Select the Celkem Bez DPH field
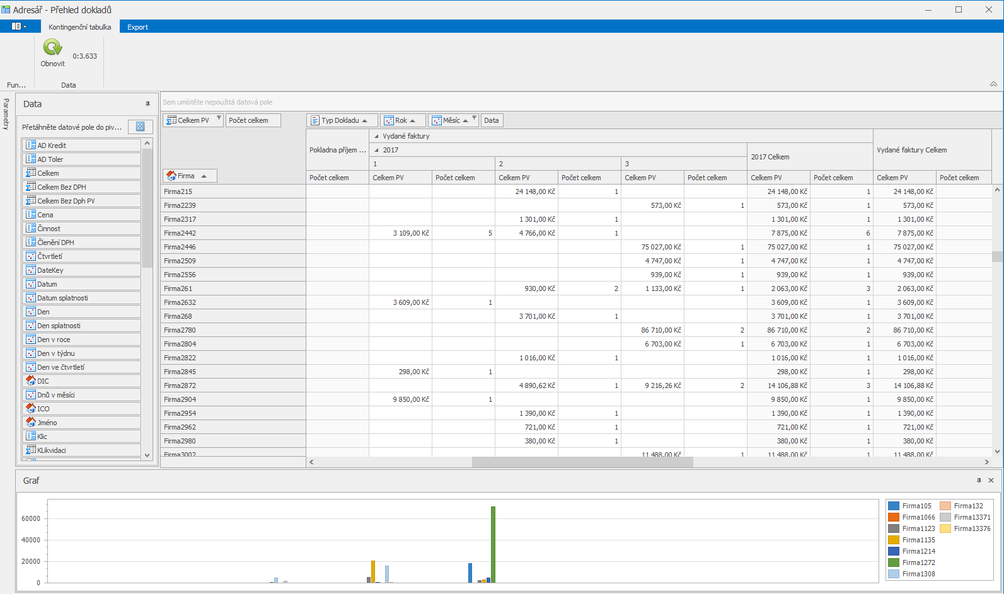1004x594 pixels. pos(81,187)
